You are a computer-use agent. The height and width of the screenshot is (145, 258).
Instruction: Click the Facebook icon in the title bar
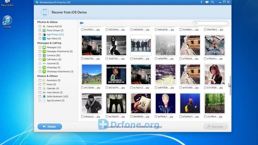(x=202, y=2)
